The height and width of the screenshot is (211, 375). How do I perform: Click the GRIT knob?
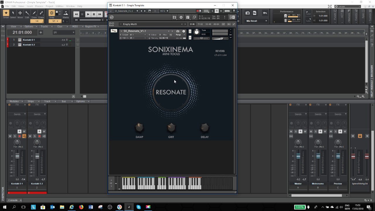(171, 127)
